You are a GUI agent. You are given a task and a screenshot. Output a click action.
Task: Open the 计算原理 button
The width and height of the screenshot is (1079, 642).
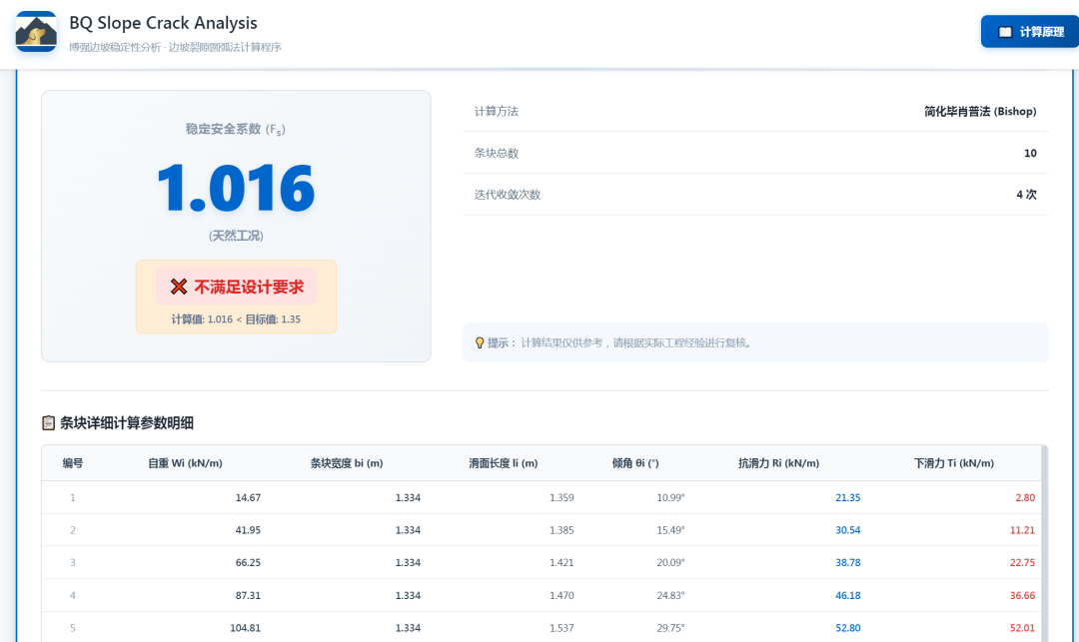click(1030, 32)
